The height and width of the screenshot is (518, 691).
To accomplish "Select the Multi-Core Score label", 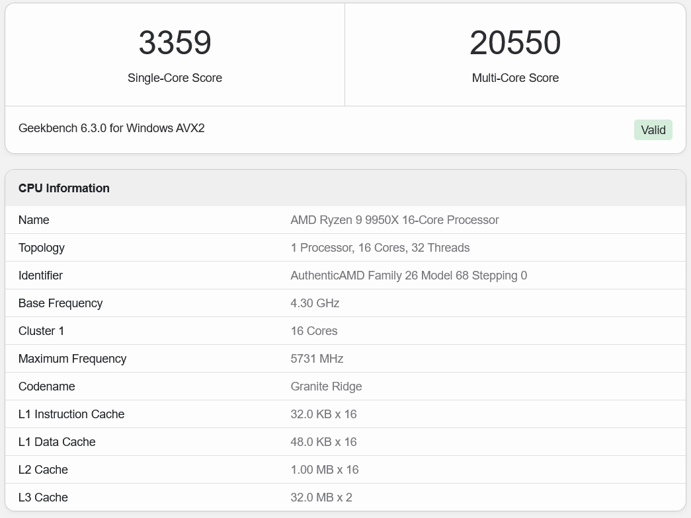I will tap(515, 78).
